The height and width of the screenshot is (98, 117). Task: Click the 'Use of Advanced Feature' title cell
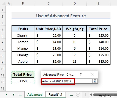click(x=61, y=16)
